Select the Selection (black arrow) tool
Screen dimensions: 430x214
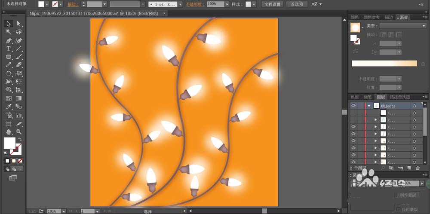(x=9, y=24)
